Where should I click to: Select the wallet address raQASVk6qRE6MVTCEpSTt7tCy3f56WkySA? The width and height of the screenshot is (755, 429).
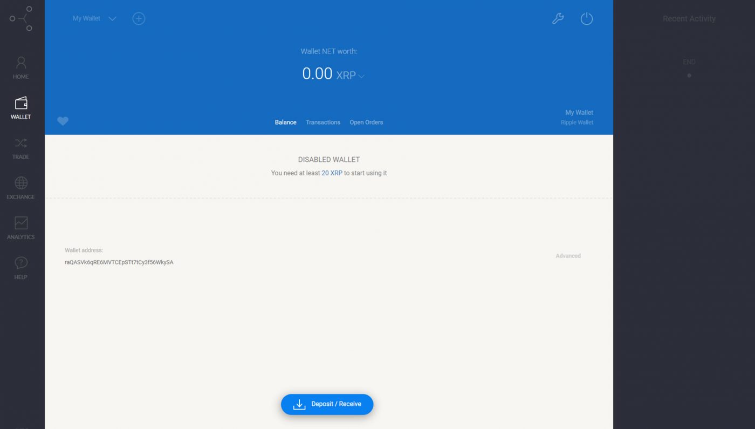[119, 262]
